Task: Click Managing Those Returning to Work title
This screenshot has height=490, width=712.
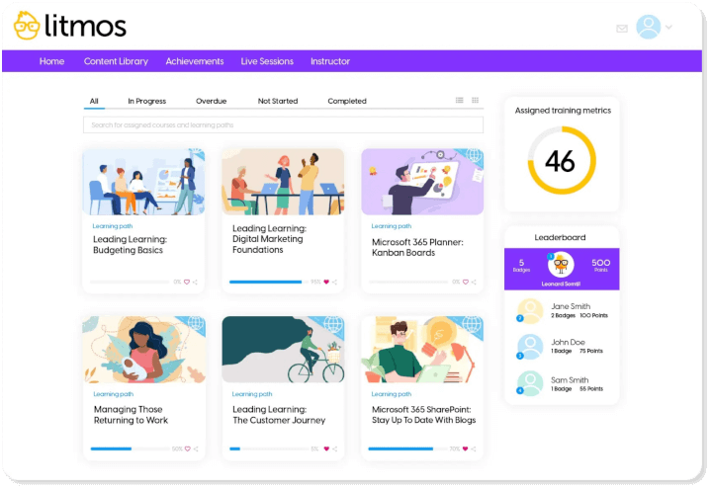Action: point(131,415)
